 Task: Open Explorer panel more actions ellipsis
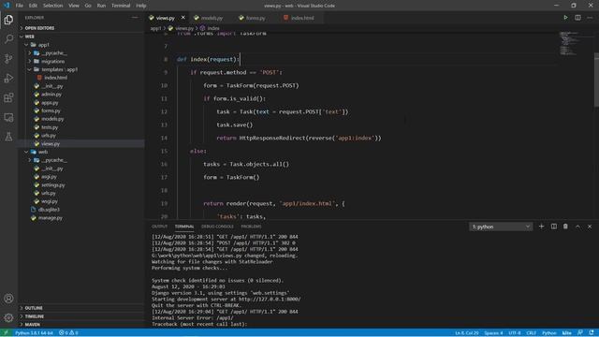point(135,18)
